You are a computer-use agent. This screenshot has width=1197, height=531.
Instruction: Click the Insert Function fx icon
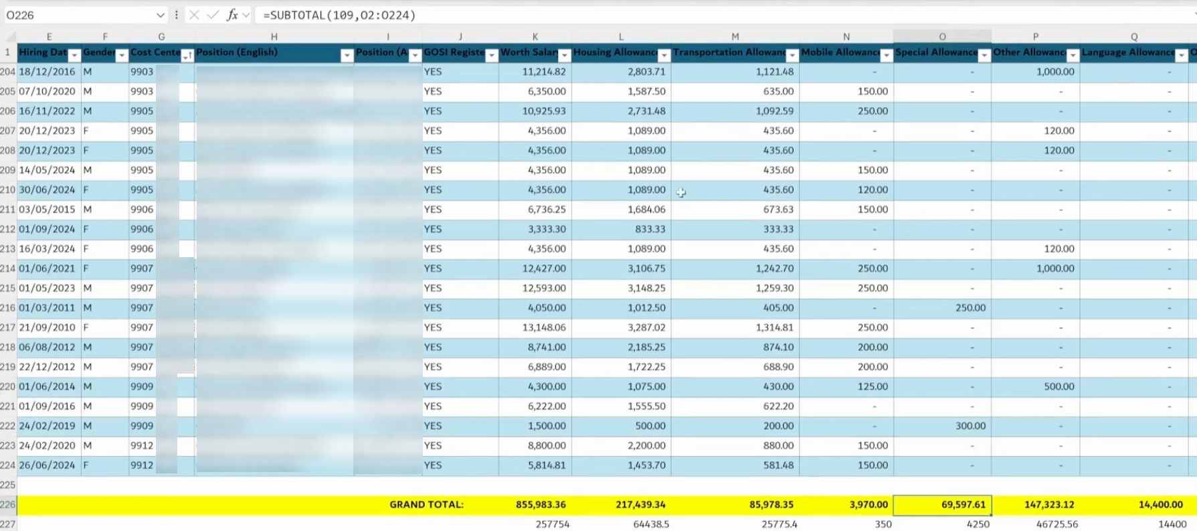(232, 15)
